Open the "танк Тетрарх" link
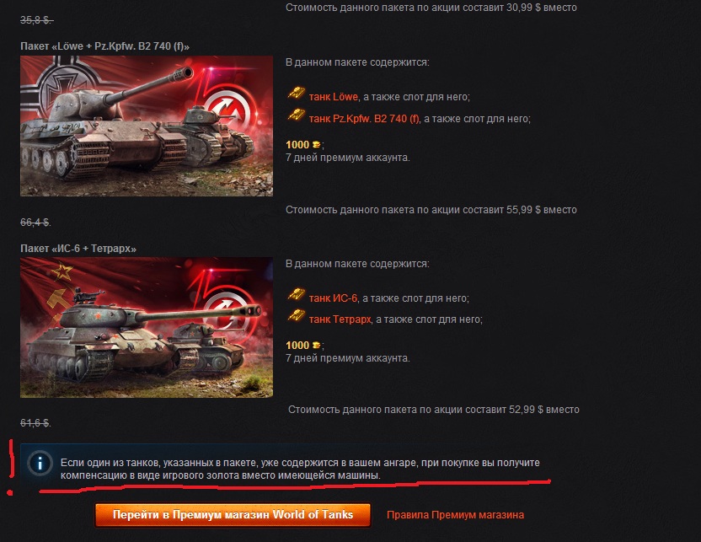 point(340,319)
